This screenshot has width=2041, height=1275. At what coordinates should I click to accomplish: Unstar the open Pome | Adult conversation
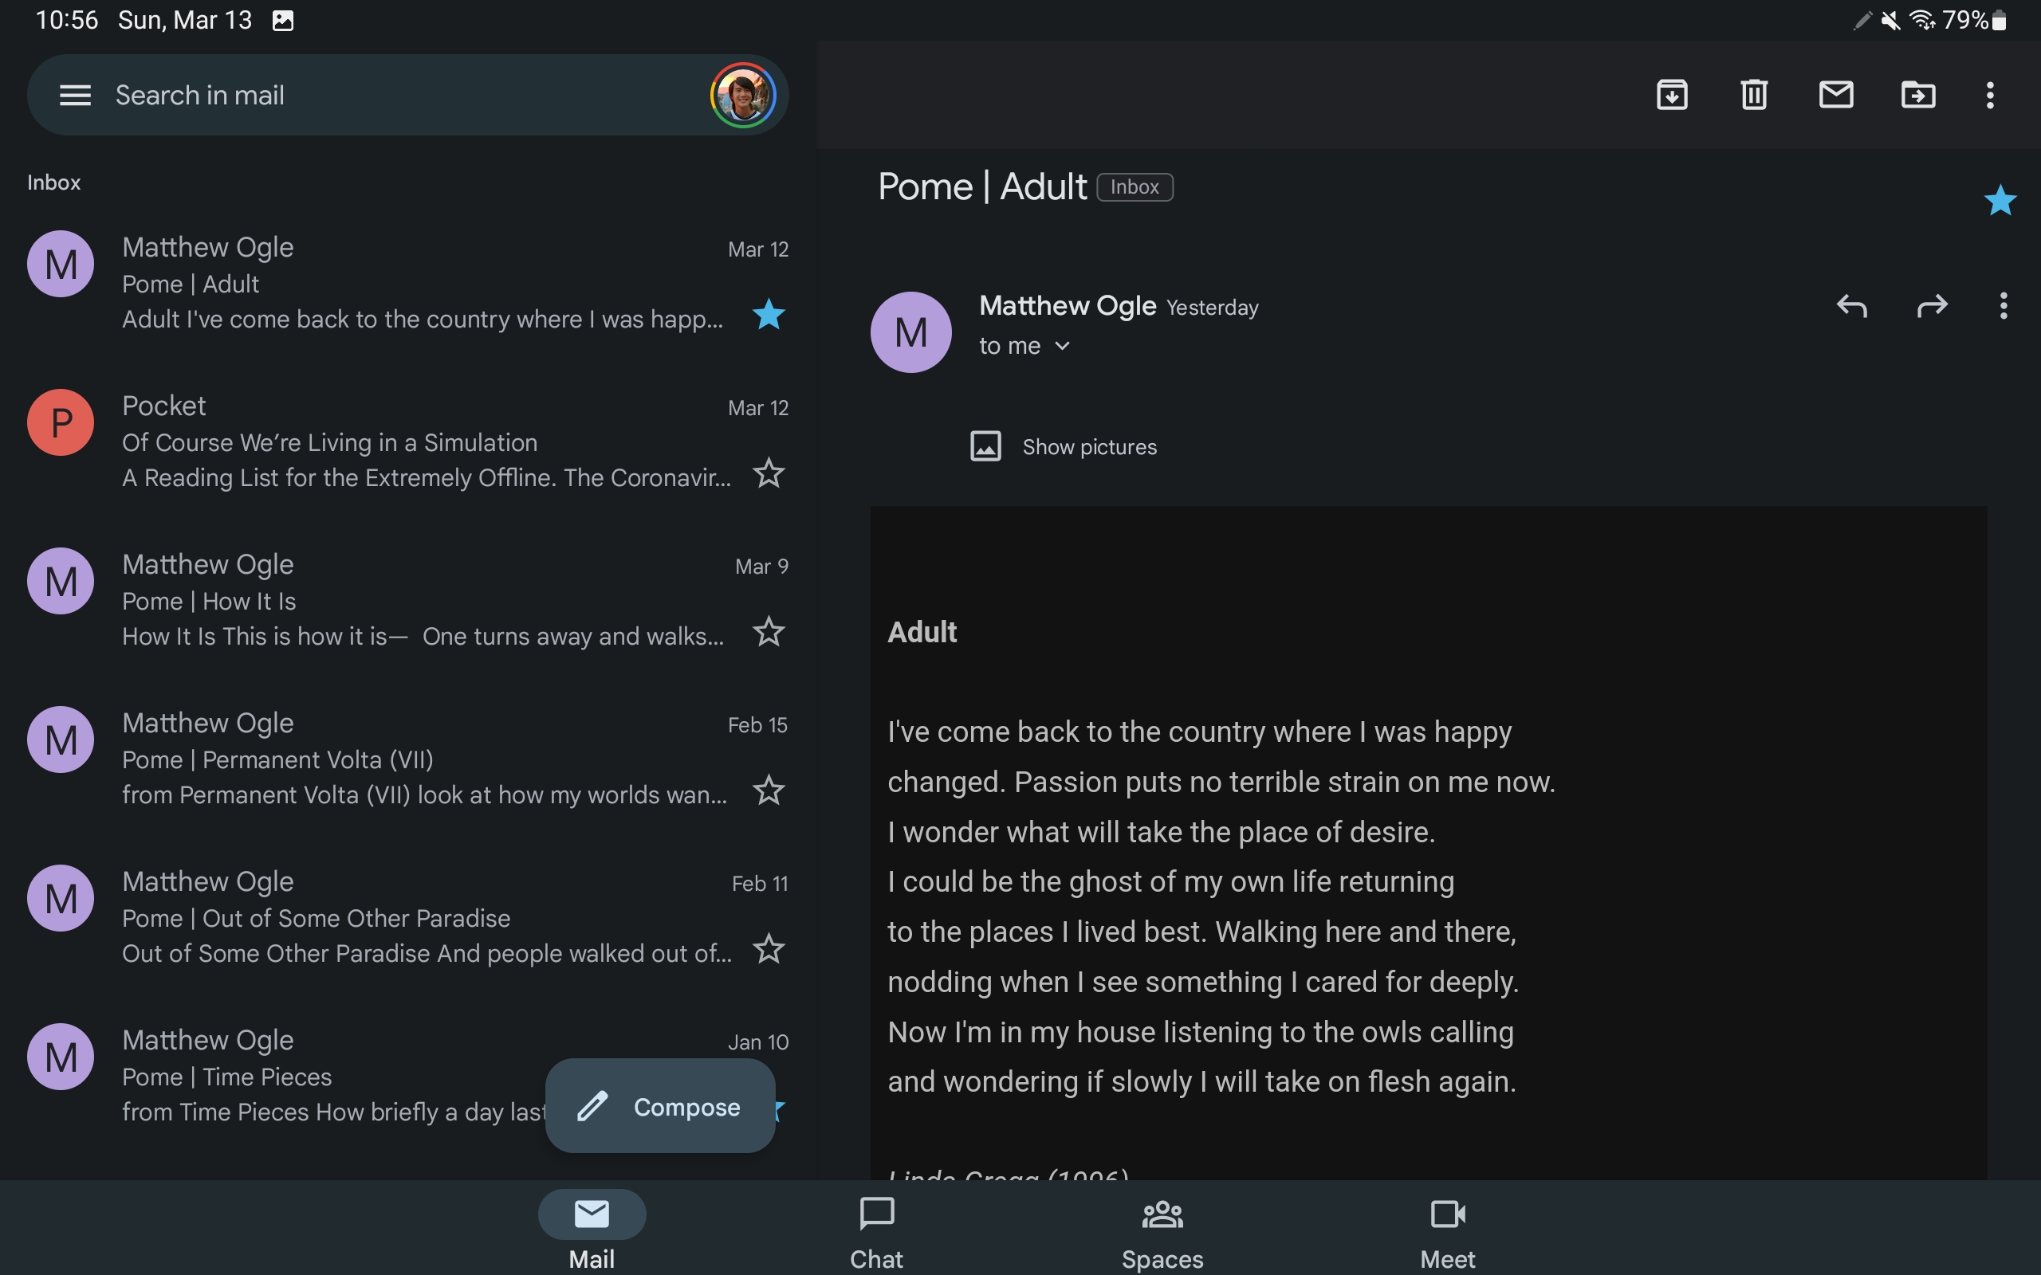click(2000, 201)
